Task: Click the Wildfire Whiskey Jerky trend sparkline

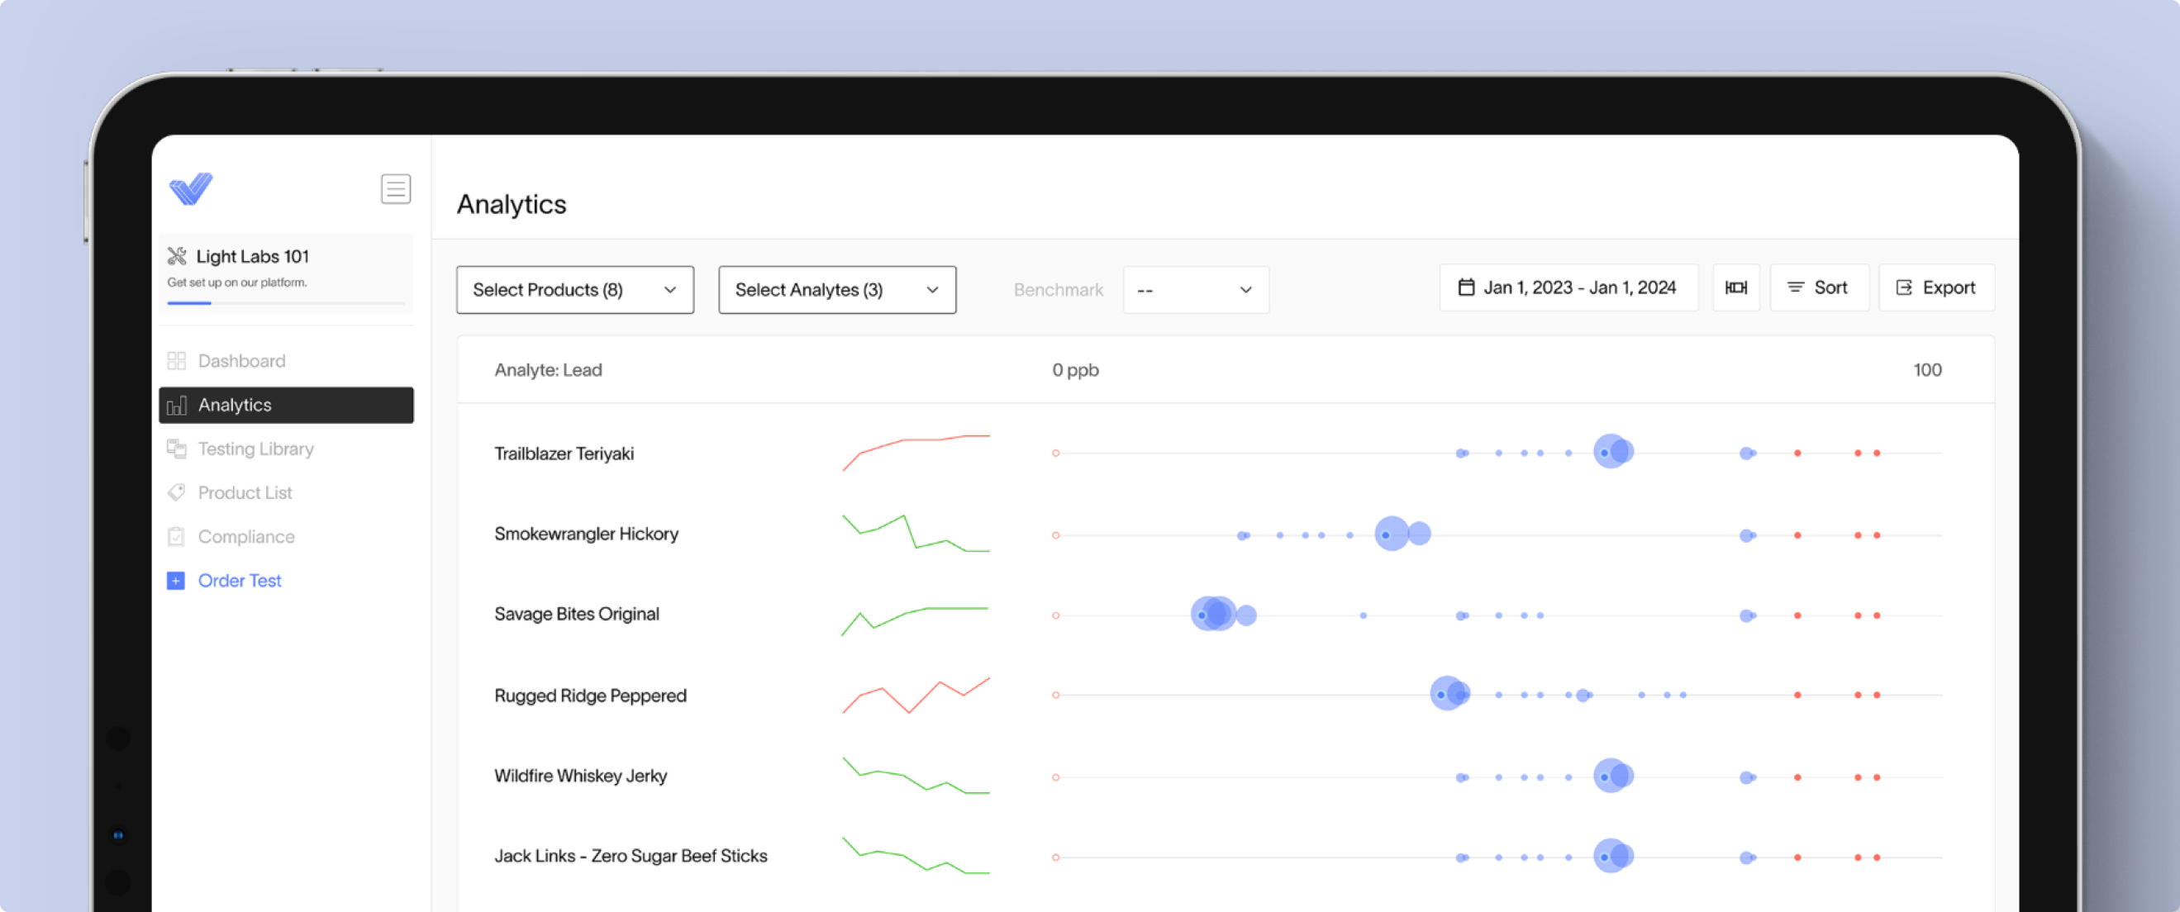Action: point(916,776)
